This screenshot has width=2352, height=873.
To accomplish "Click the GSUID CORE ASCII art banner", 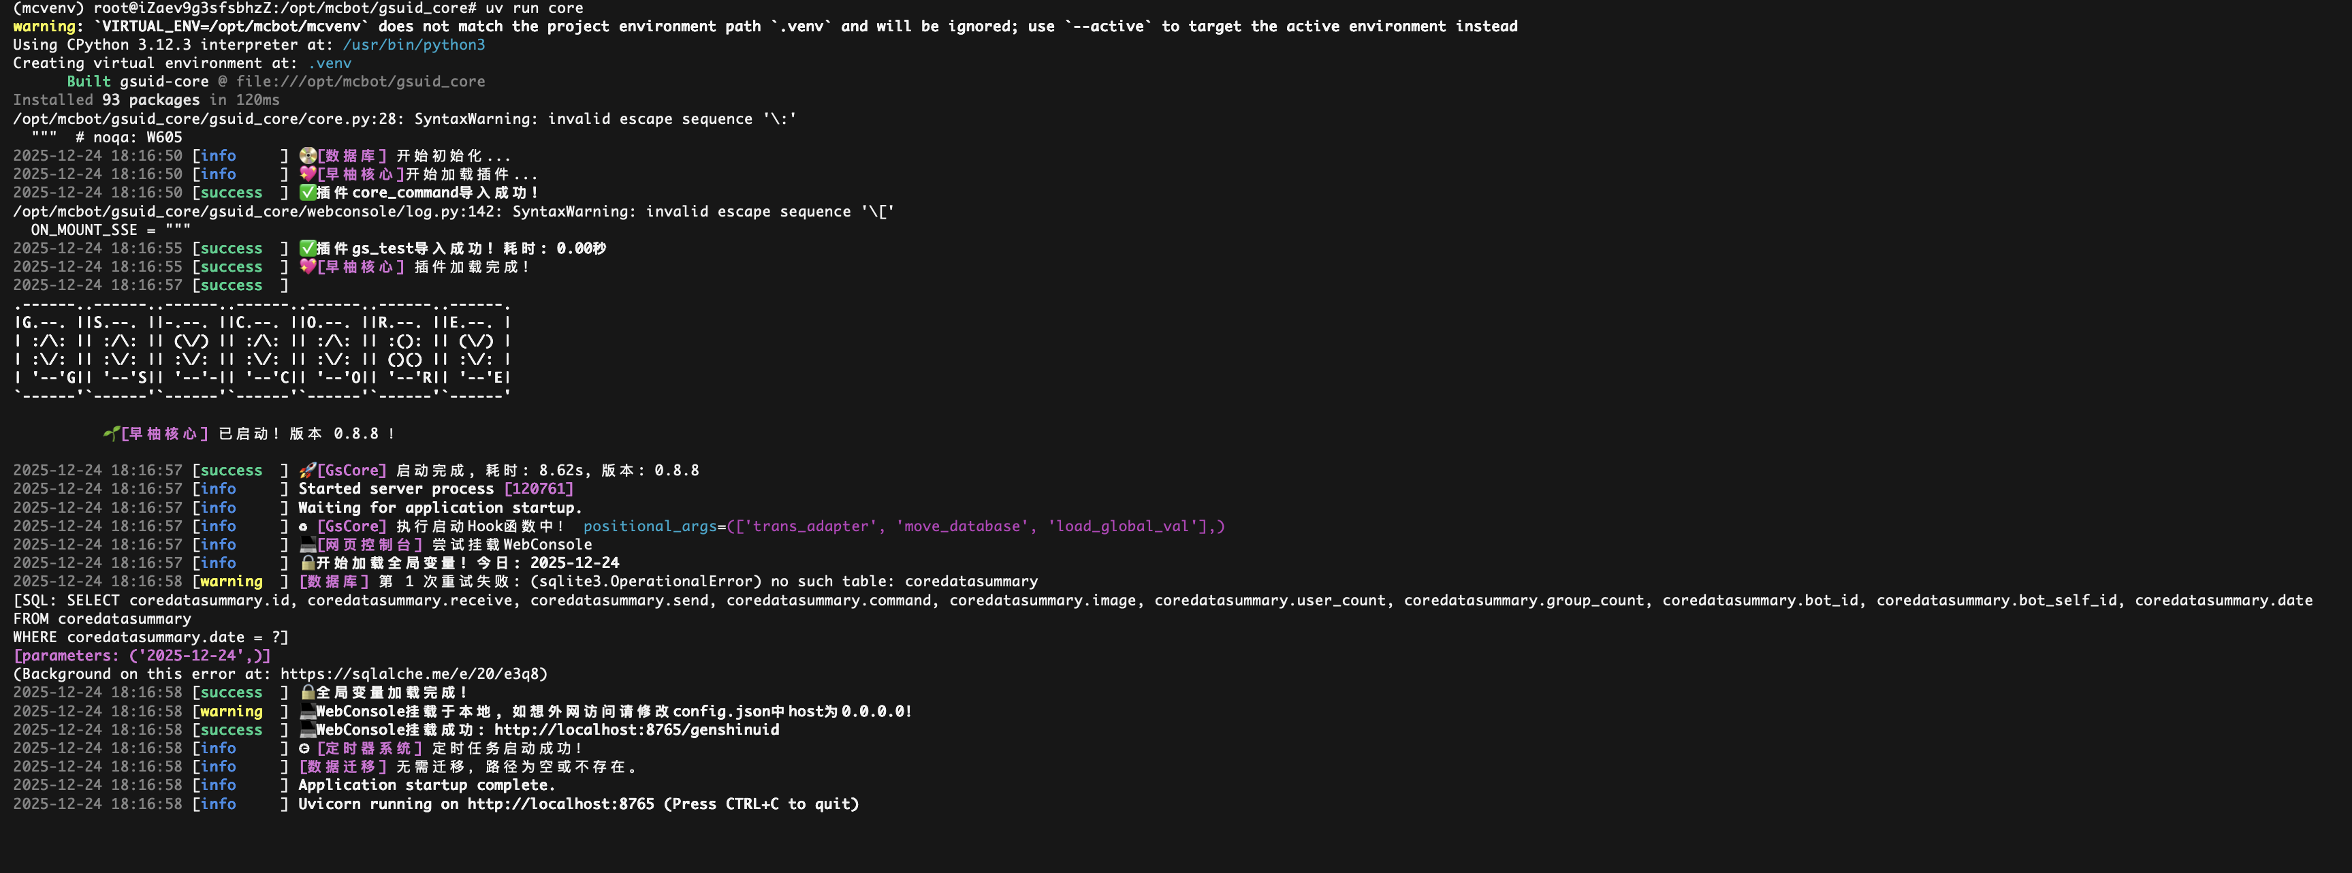I will tap(262, 350).
